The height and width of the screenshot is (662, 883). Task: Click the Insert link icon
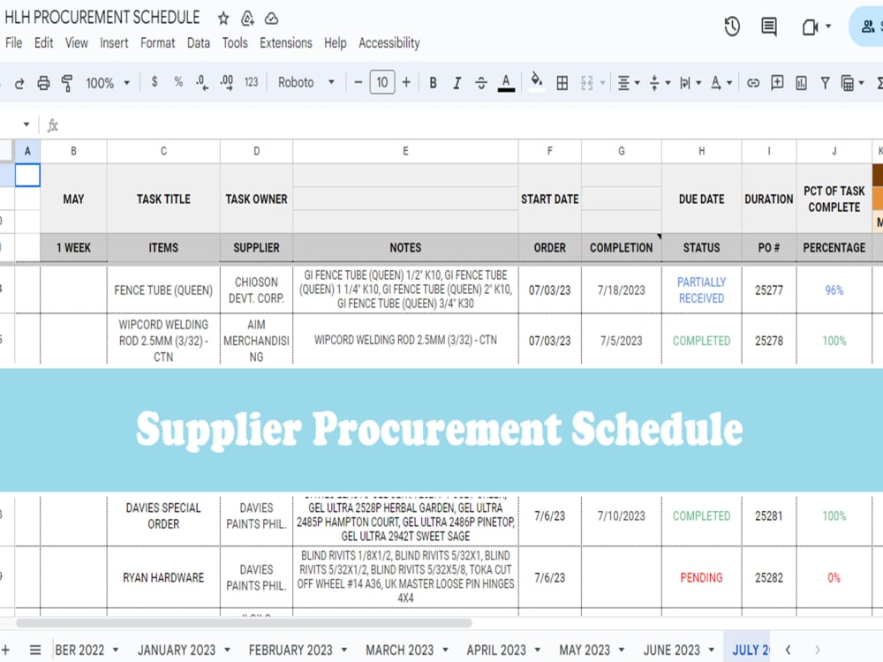click(x=753, y=82)
